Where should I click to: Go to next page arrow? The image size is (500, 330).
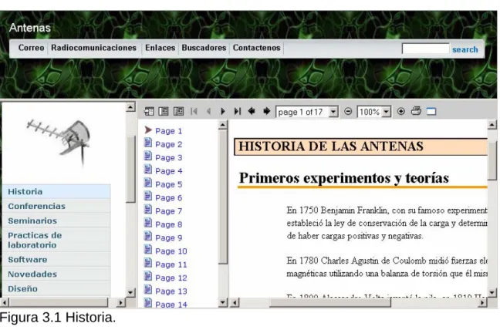tap(222, 112)
